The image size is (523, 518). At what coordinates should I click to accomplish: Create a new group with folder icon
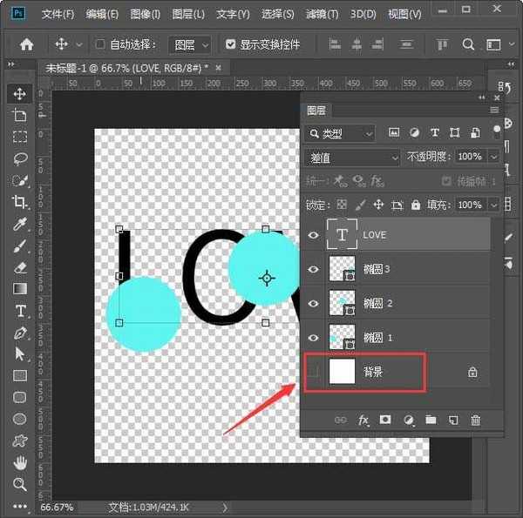431,420
